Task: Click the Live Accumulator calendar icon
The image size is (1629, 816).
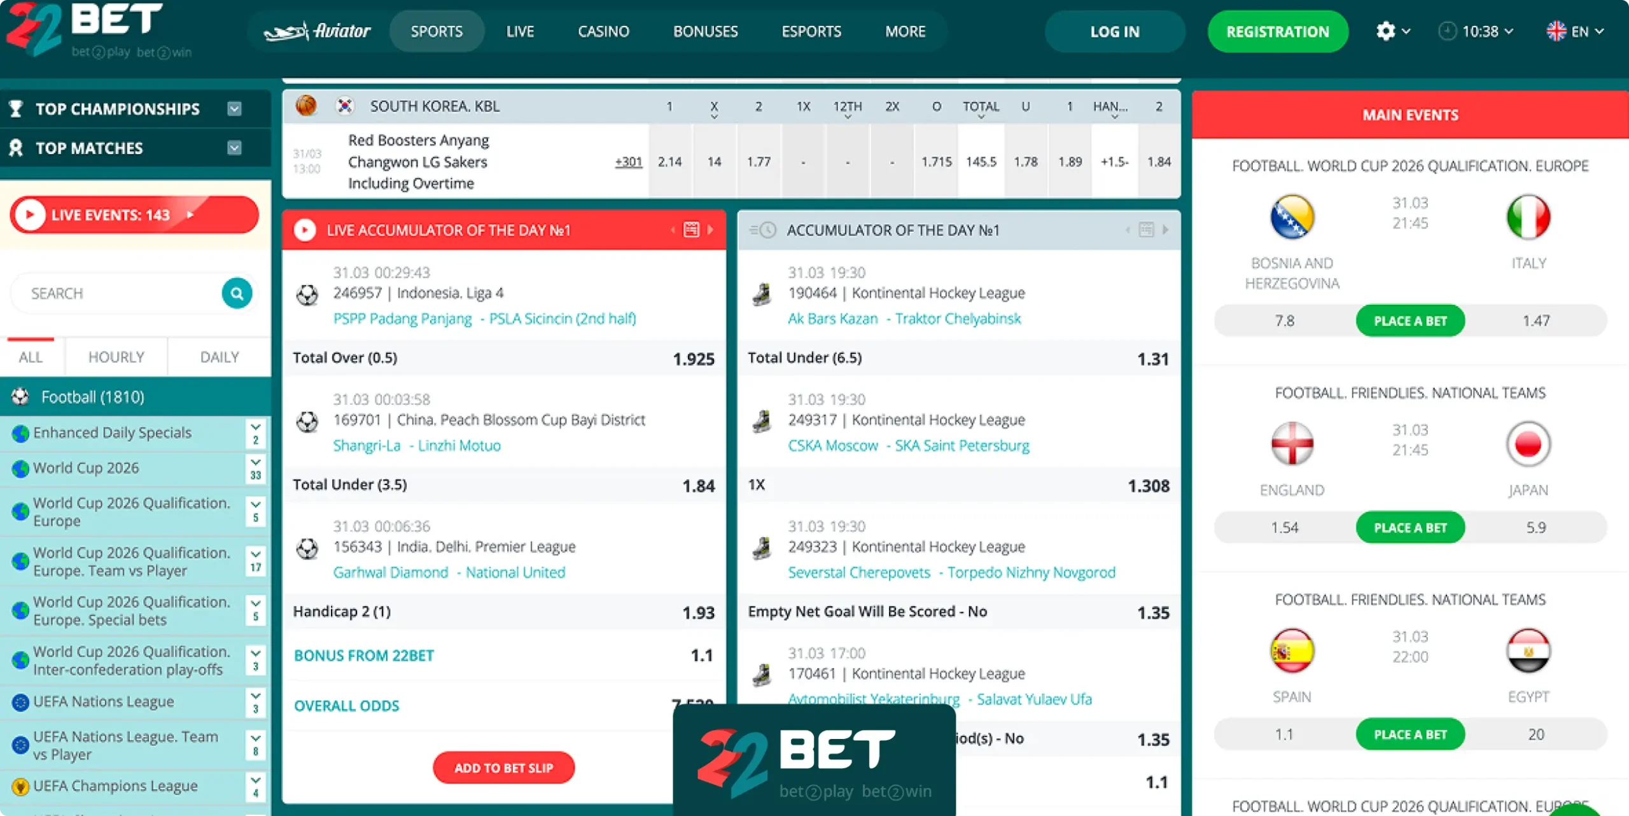Action: click(692, 230)
